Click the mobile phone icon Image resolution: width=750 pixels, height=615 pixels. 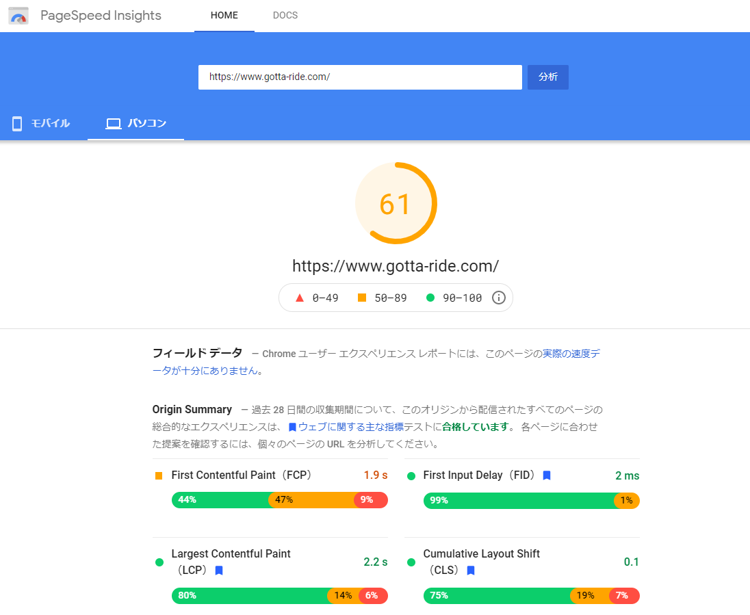pyautogui.click(x=17, y=123)
